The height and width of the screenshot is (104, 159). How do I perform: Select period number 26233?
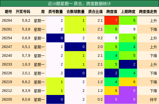tap(7, 64)
